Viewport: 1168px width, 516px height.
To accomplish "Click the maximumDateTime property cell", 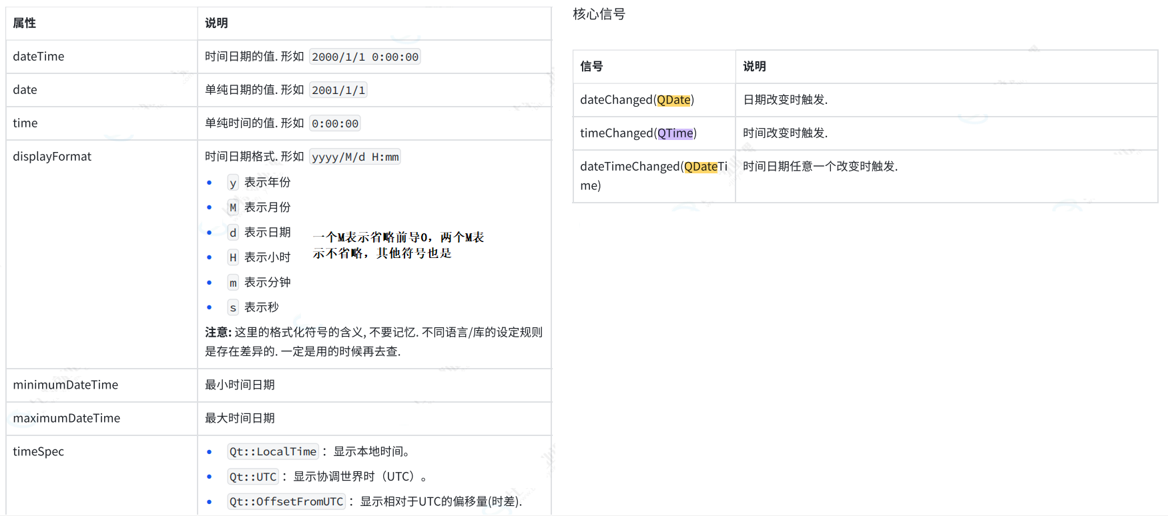I will coord(67,419).
